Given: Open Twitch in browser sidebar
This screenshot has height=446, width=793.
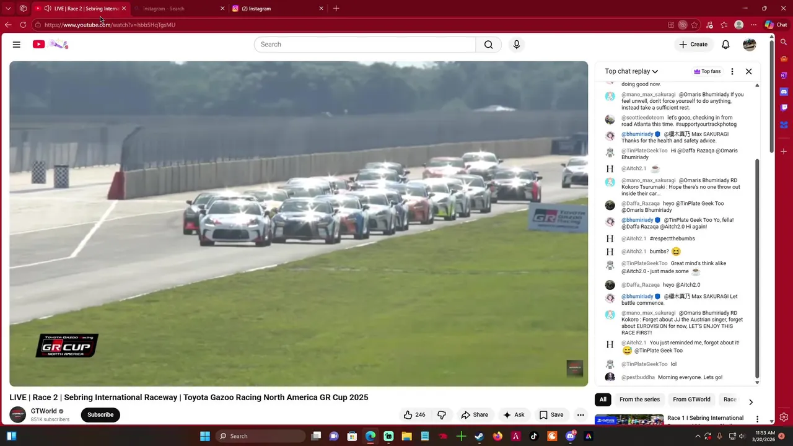Looking at the screenshot, I should pyautogui.click(x=784, y=108).
